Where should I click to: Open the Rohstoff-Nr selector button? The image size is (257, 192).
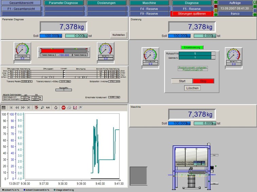click(x=213, y=54)
